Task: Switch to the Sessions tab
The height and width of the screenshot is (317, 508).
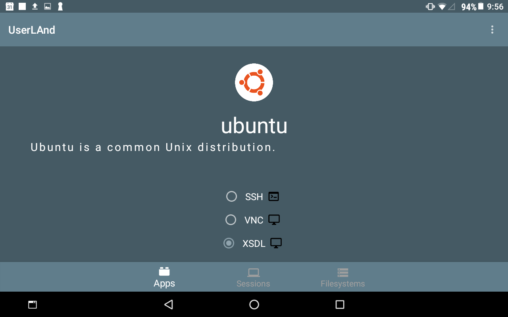Action: (253, 277)
